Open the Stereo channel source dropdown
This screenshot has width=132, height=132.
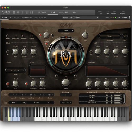pyautogui.click(x=66, y=31)
